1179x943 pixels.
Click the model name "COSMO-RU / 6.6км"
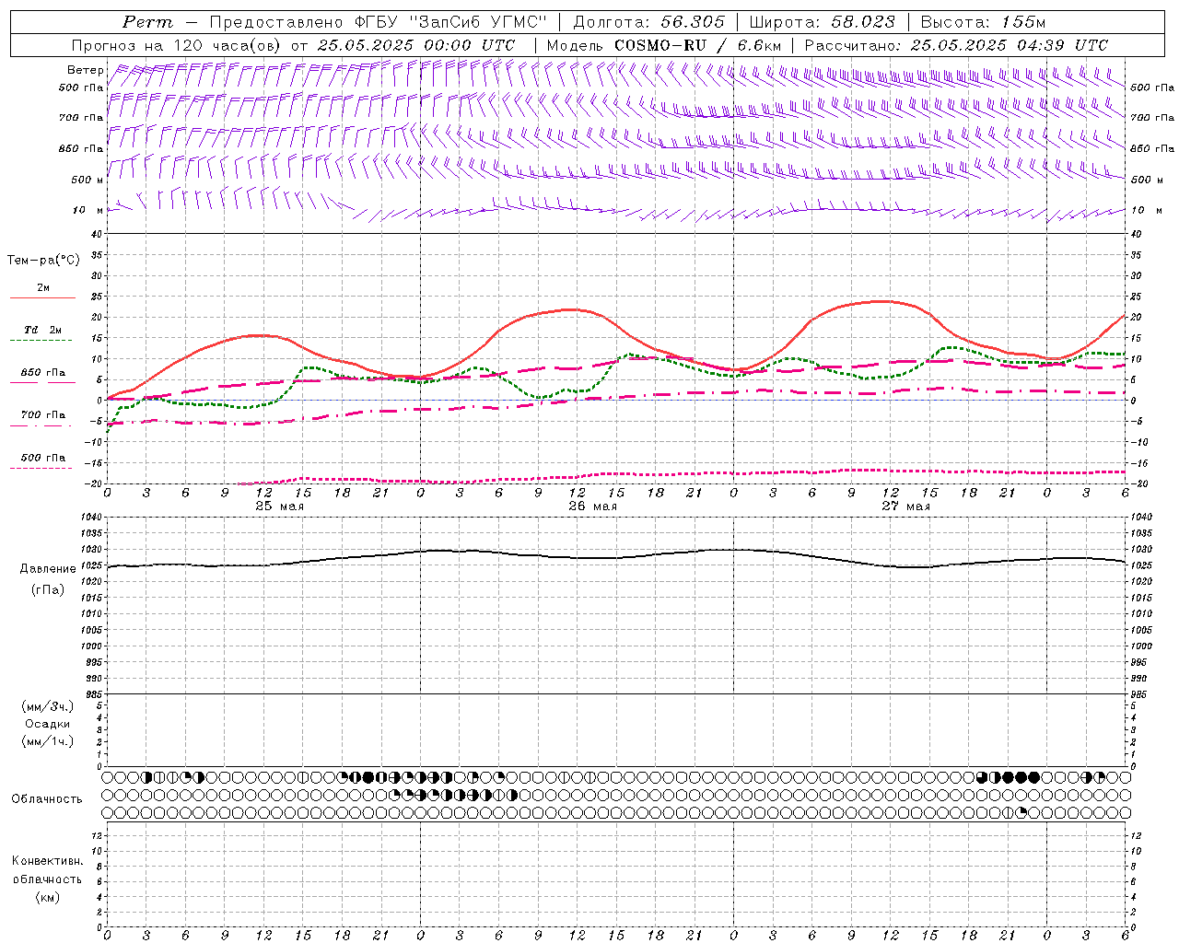[x=697, y=45]
